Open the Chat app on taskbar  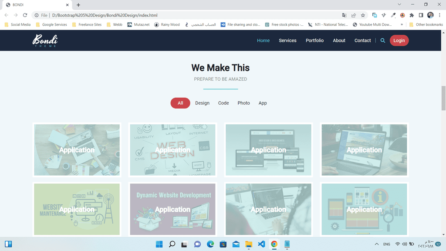pyautogui.click(x=197, y=244)
